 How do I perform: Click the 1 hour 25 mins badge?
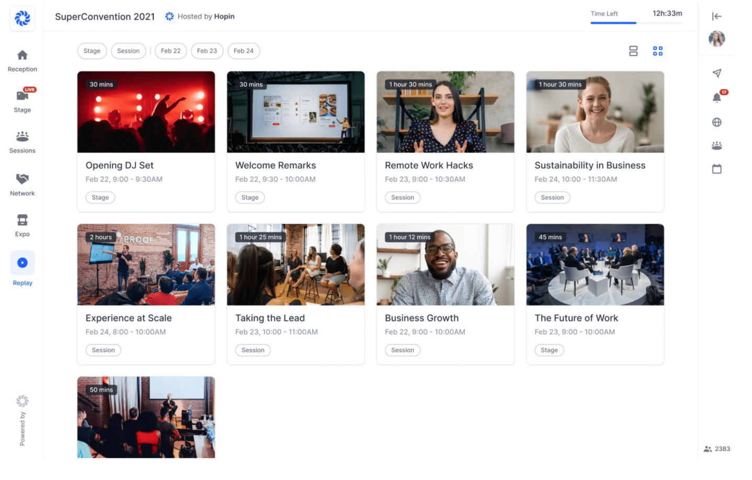260,237
